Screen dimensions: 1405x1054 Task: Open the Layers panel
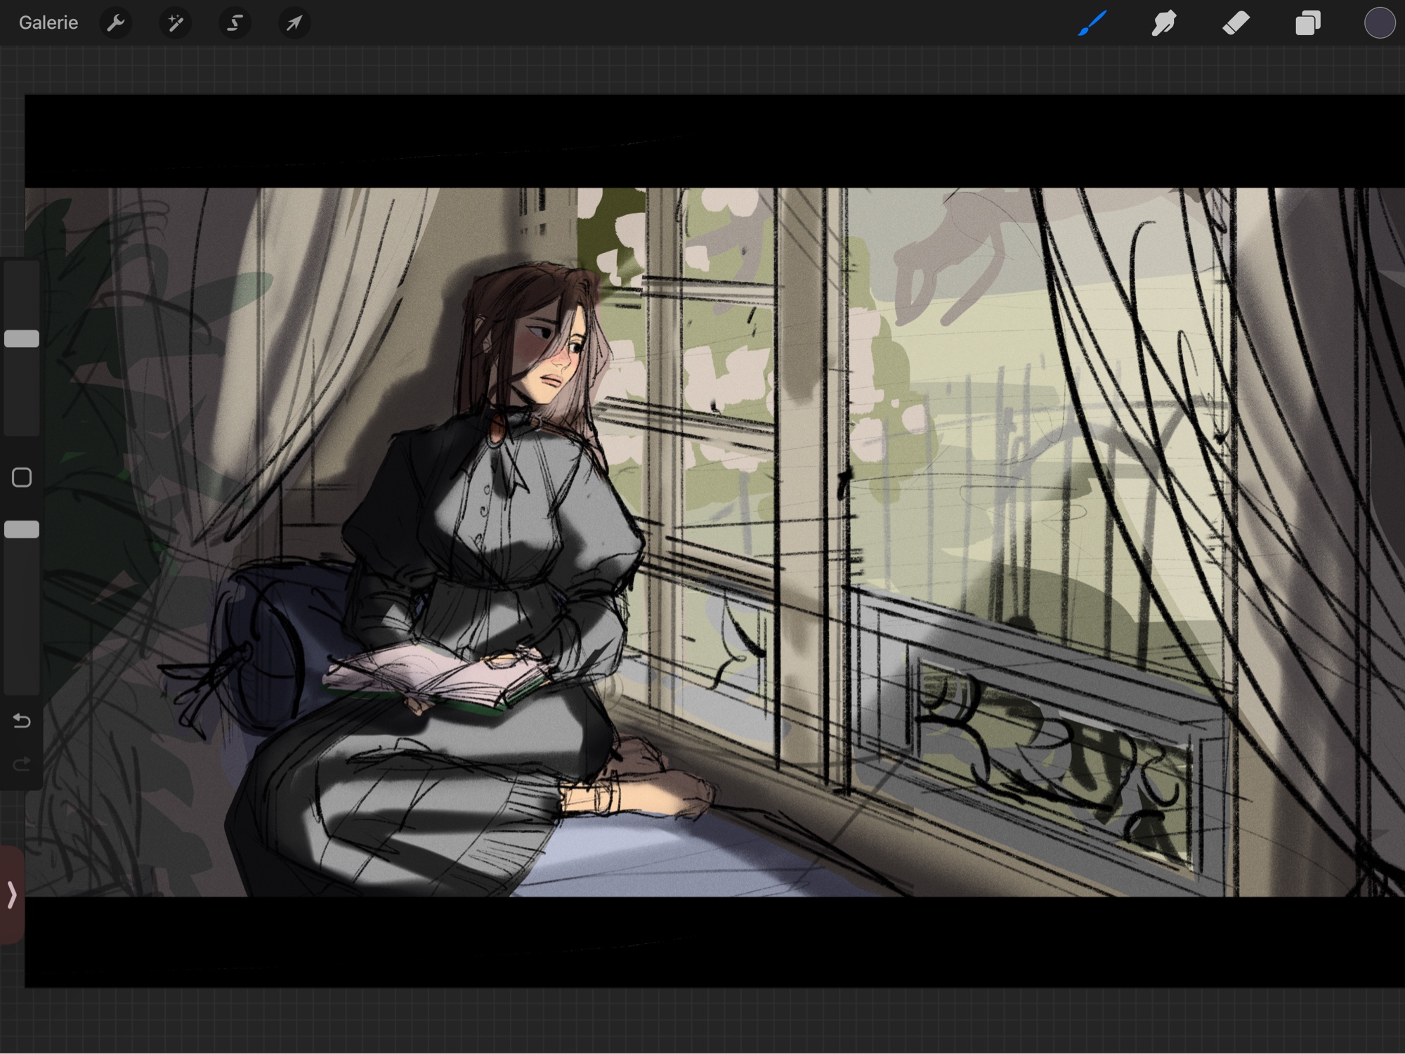click(1308, 23)
